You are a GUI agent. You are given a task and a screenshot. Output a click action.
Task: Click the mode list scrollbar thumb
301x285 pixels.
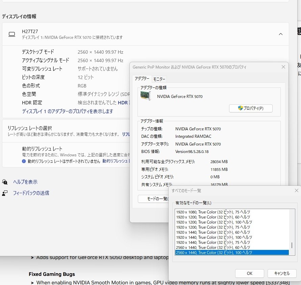292,245
